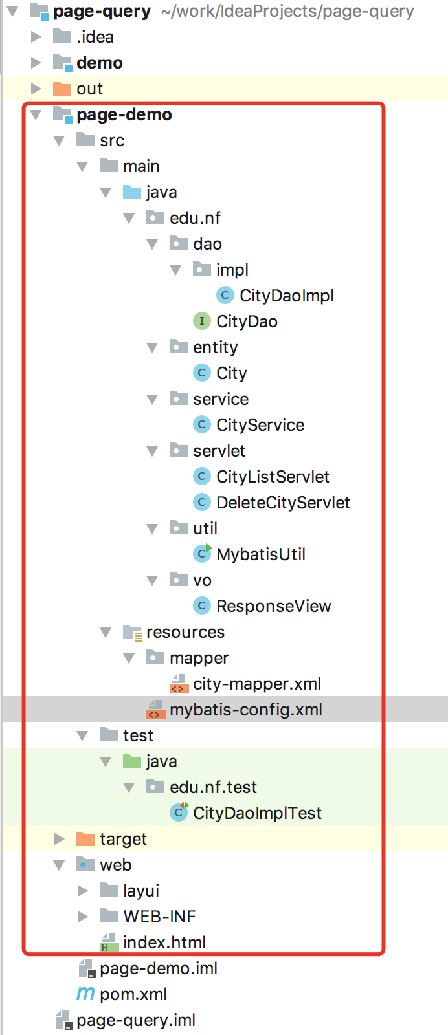Click the MybatisUtil runnable class icon
The width and height of the screenshot is (448, 1035).
tap(202, 554)
